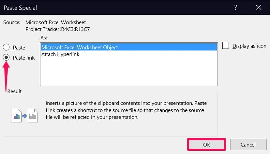Click the Result description paragraph
This screenshot has width=270, height=154.
[125, 110]
